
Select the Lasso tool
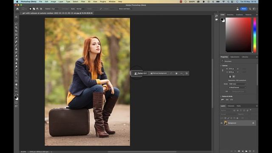coord(16,24)
